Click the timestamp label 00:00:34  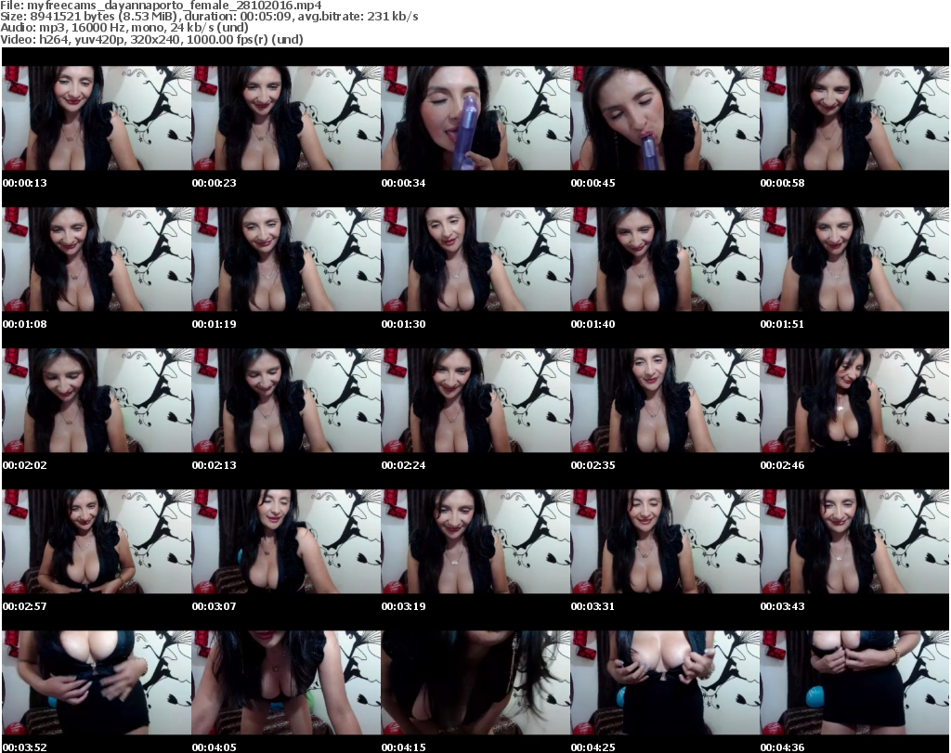click(403, 183)
